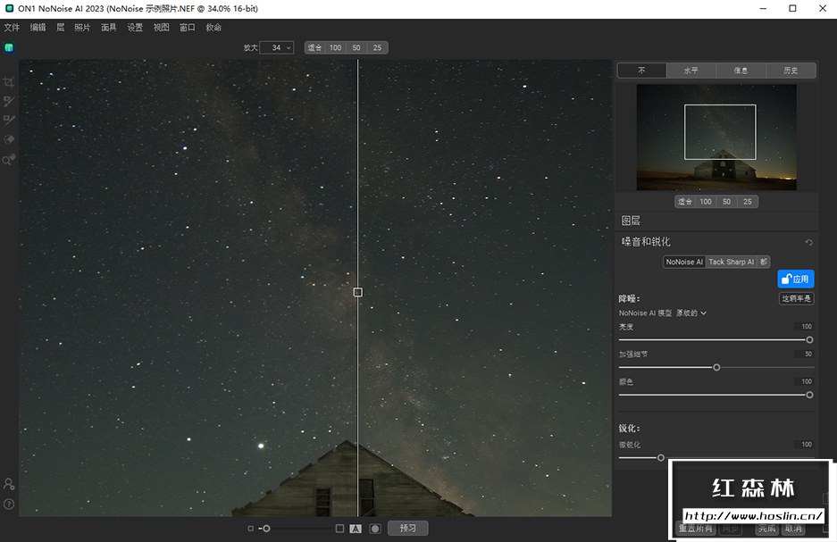
Task: Select the Zoom magnifier tool
Action: click(9, 160)
